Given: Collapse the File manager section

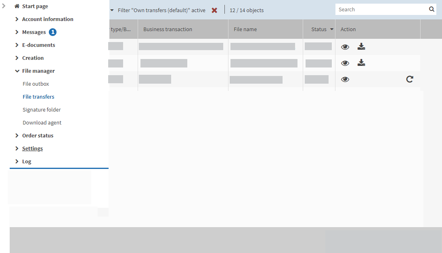Looking at the screenshot, I should (38, 71).
